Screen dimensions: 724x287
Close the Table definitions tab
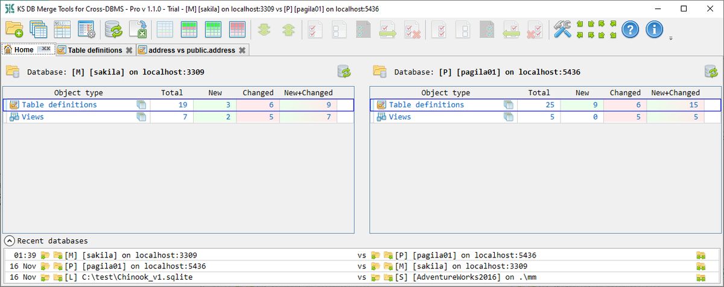pyautogui.click(x=129, y=51)
